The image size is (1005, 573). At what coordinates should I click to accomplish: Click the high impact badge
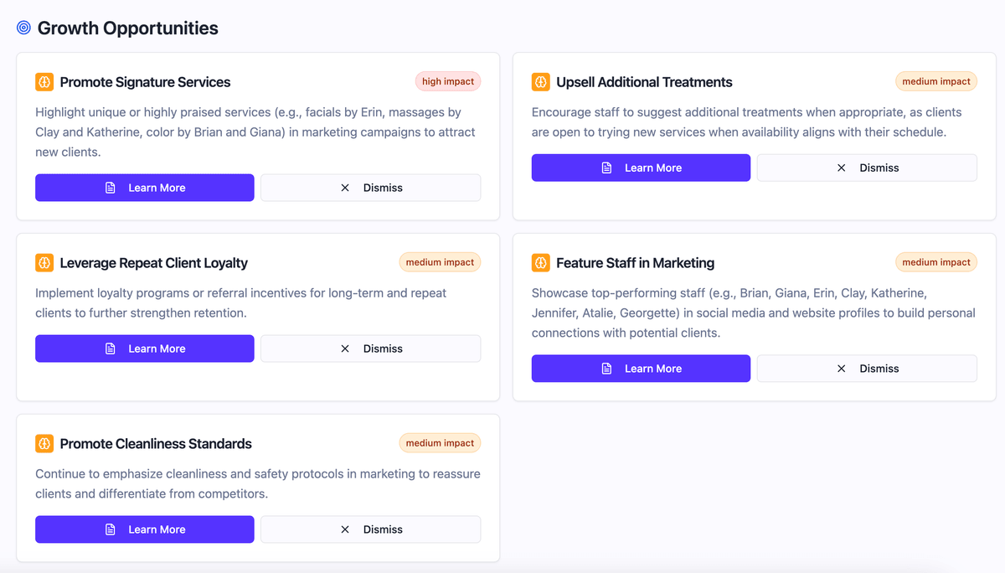coord(448,81)
